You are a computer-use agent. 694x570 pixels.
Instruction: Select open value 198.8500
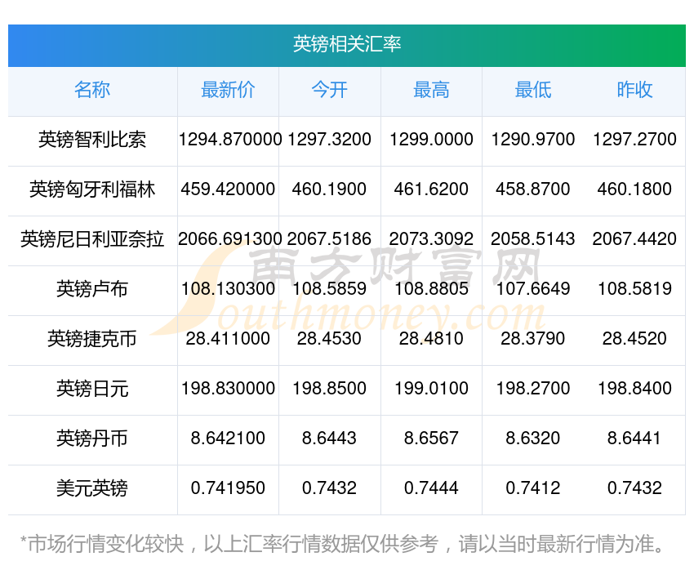[329, 389]
